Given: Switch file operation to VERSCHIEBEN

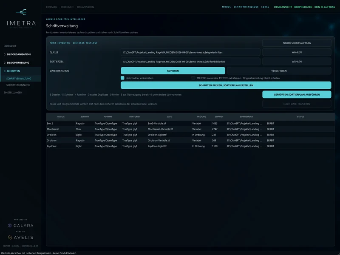Looking at the screenshot, I should 279,71.
